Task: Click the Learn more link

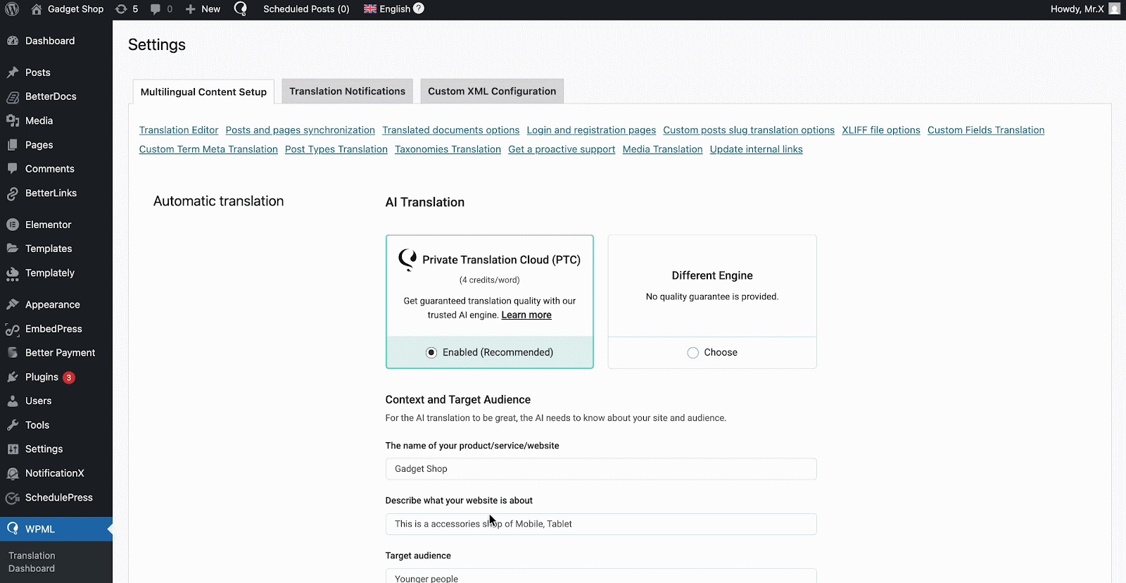Action: tap(526, 315)
